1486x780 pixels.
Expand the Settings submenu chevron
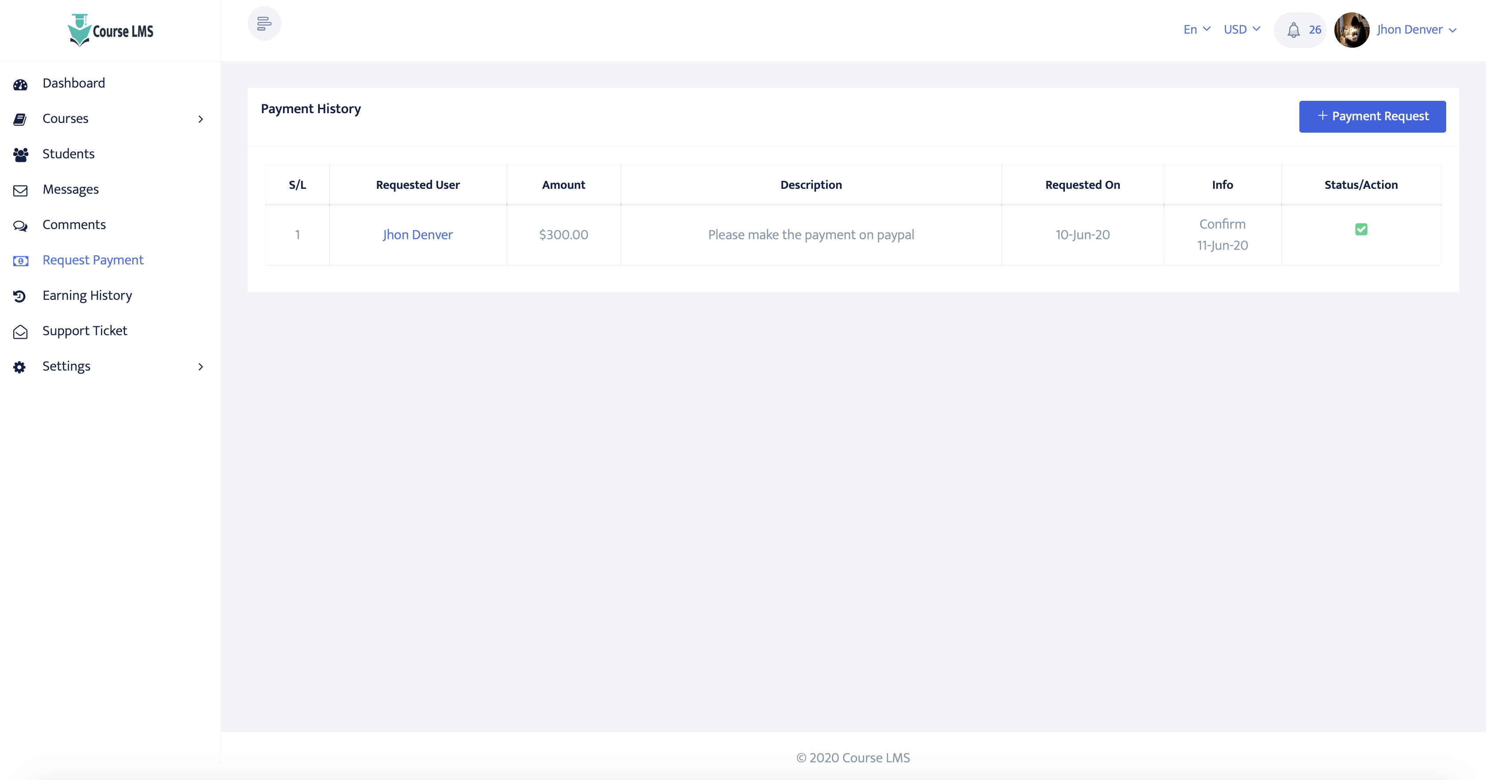pyautogui.click(x=200, y=367)
